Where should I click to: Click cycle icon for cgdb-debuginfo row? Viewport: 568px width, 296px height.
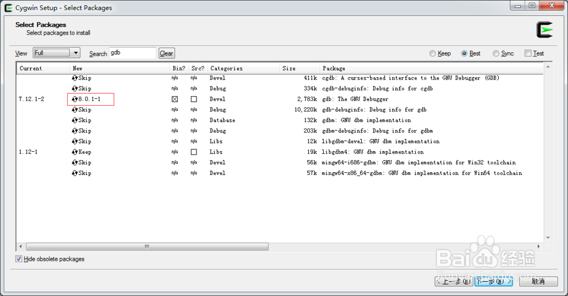click(x=74, y=89)
